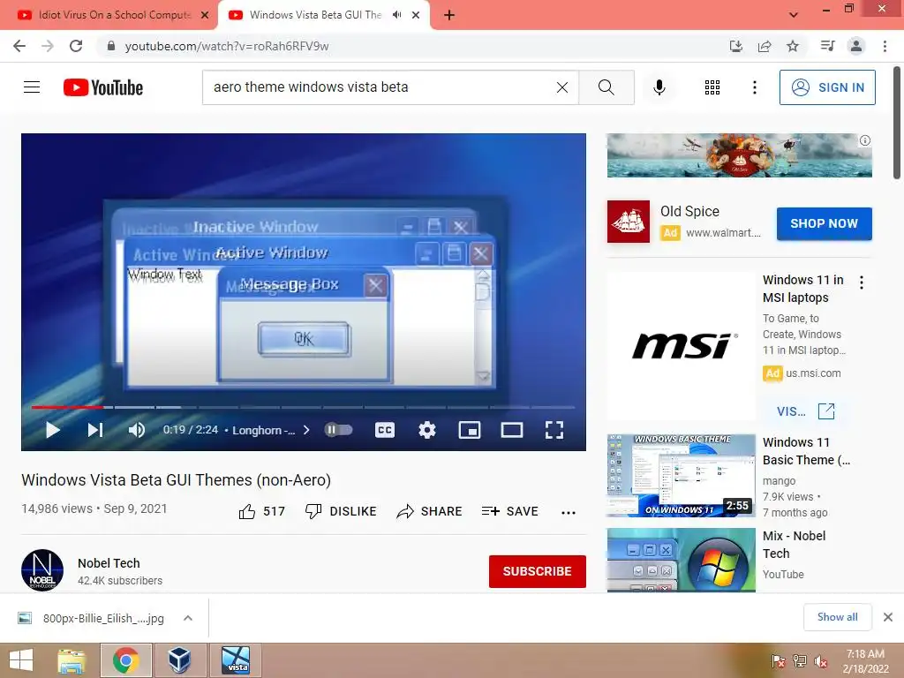Open the Chrome profile avatar
This screenshot has height=678, width=904.
coord(856,46)
